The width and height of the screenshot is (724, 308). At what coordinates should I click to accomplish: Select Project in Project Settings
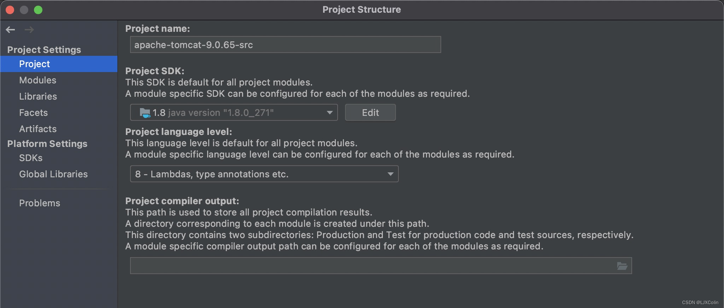(35, 64)
